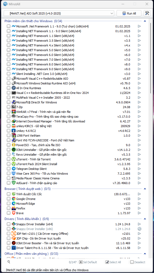Click the Brave browser icon

[14, 213]
